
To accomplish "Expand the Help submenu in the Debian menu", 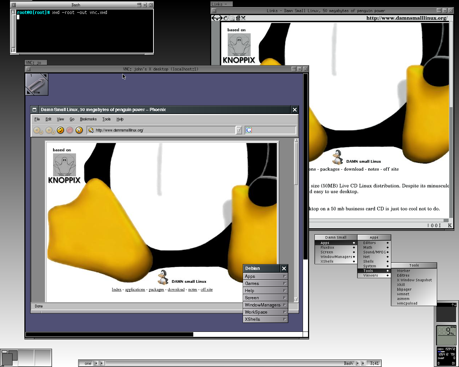I will click(265, 291).
